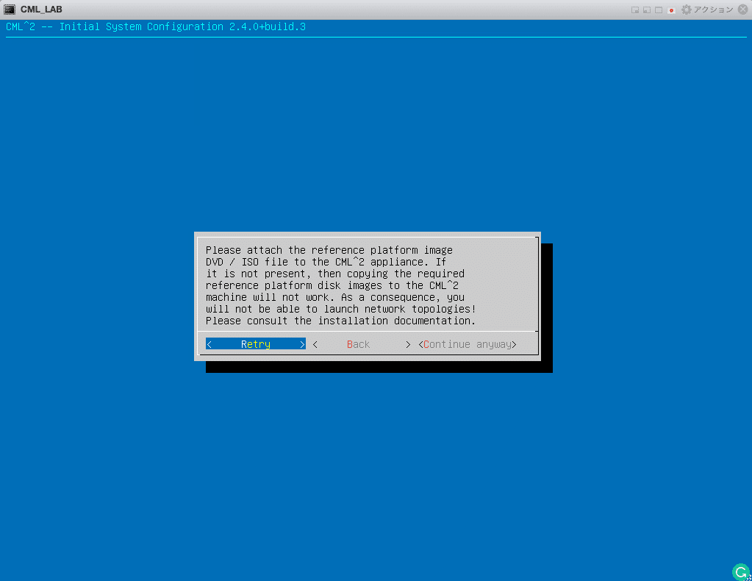
Task: Choose the Back button in dialog
Action: coord(361,344)
